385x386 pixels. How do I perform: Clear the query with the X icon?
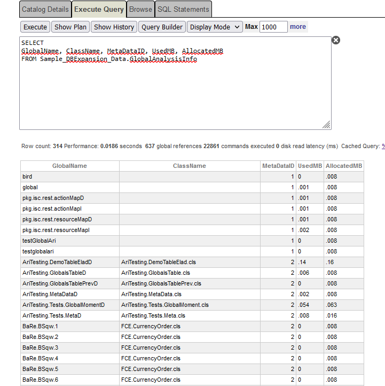point(335,40)
